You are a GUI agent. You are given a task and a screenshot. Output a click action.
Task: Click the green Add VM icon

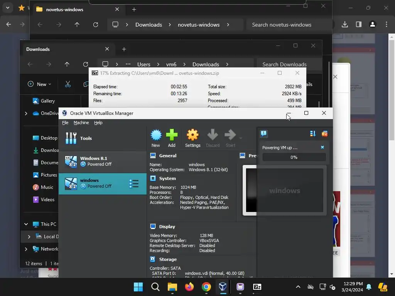[x=172, y=138]
